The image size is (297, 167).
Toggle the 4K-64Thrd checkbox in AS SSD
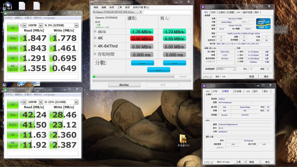pyautogui.click(x=95, y=46)
